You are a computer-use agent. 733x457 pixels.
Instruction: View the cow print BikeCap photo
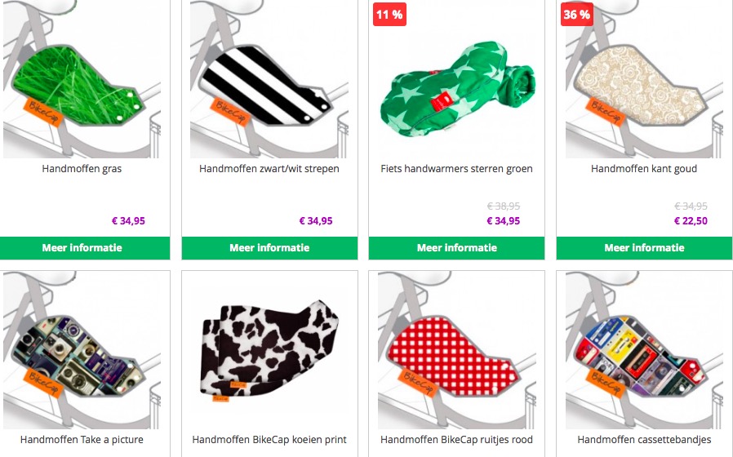click(x=269, y=350)
